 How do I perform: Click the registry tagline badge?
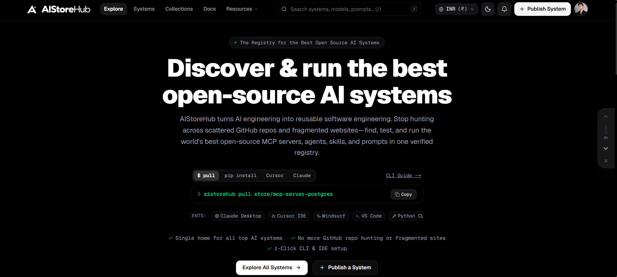coord(307,43)
